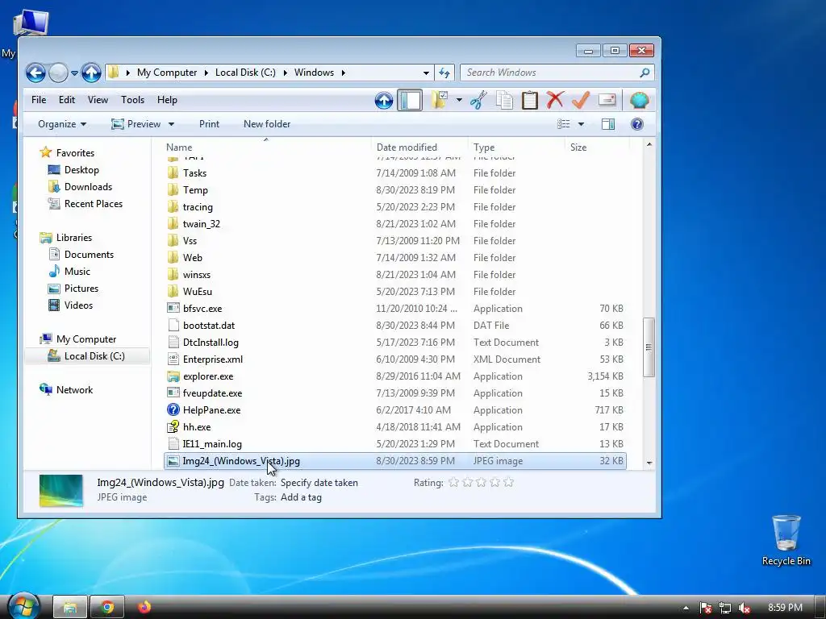Set rating to three stars

point(481,482)
